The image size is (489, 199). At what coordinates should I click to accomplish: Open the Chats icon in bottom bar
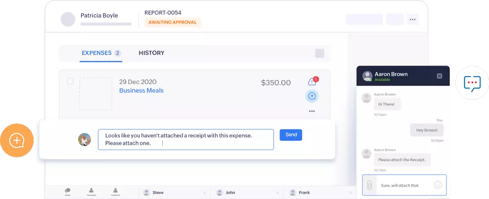67,192
